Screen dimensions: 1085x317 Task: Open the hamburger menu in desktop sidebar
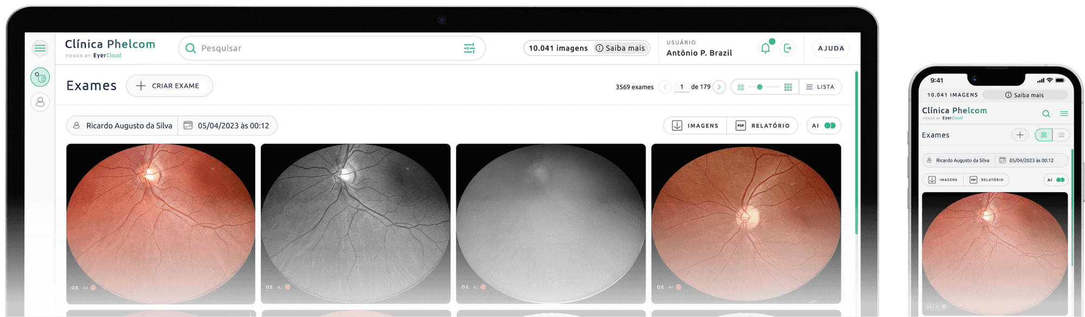click(40, 48)
